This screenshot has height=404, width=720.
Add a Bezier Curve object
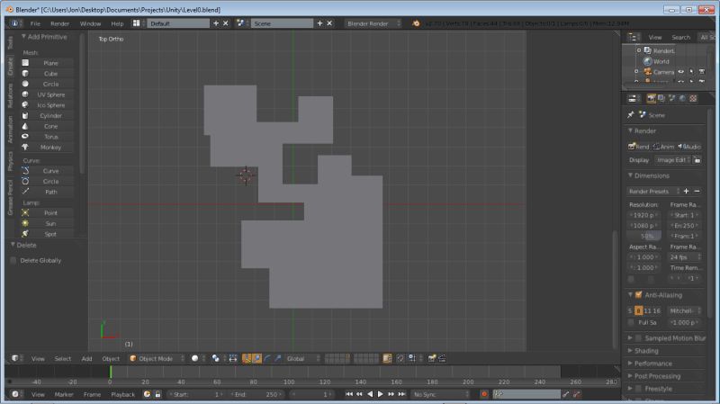[48, 171]
